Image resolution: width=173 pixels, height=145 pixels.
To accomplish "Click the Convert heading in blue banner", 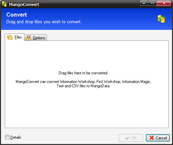I will [17, 15].
